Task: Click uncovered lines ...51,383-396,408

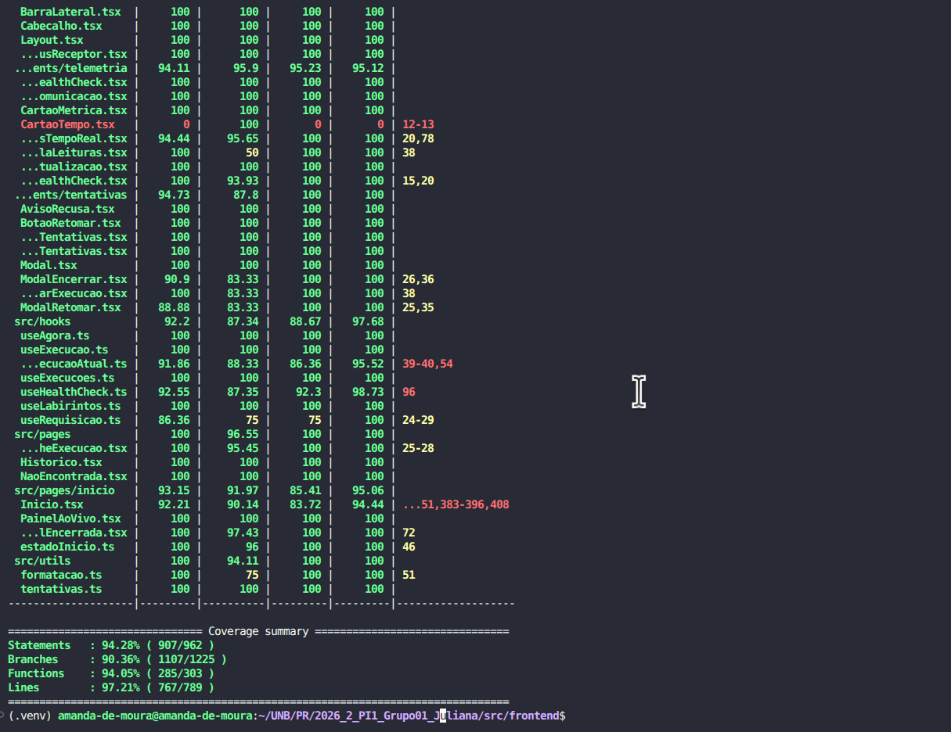Action: click(456, 504)
